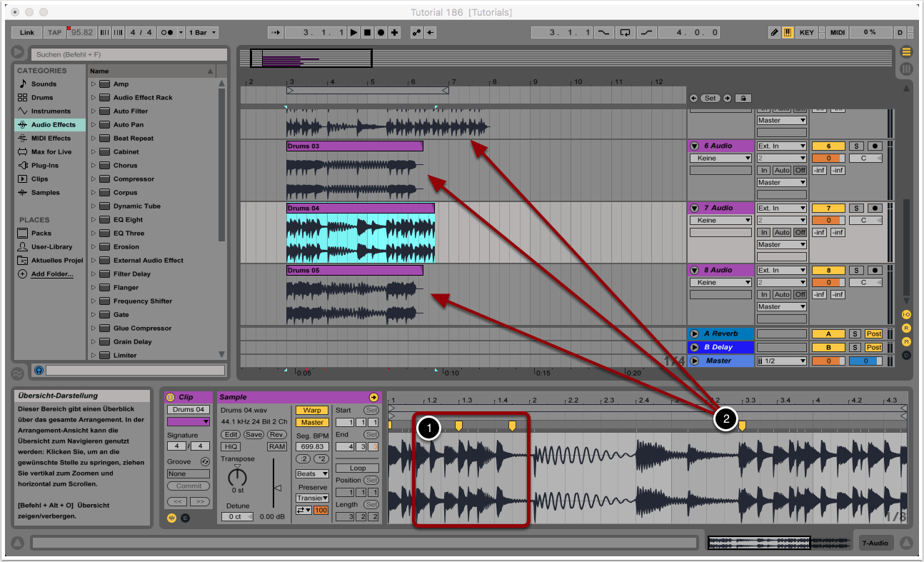Click the Stop button in the transport
Image resolution: width=924 pixels, height=562 pixels.
(368, 33)
